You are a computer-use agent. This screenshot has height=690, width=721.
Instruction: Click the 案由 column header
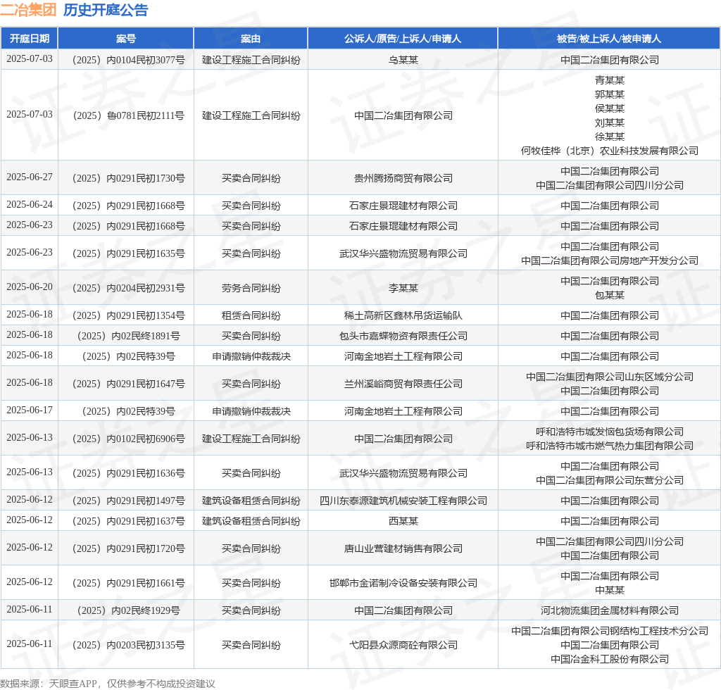coord(251,39)
